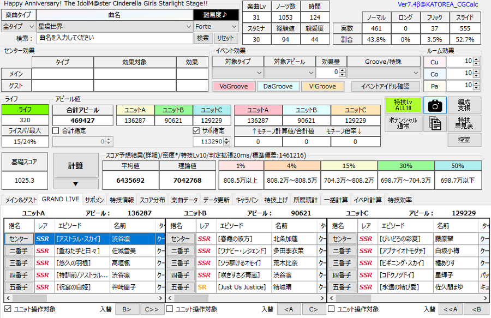Click the document copy icon
Viewport: 491px width, 318px height.
coord(435,123)
